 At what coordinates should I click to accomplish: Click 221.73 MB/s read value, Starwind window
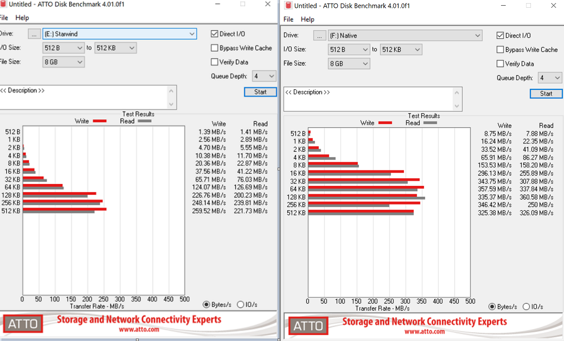(x=250, y=211)
